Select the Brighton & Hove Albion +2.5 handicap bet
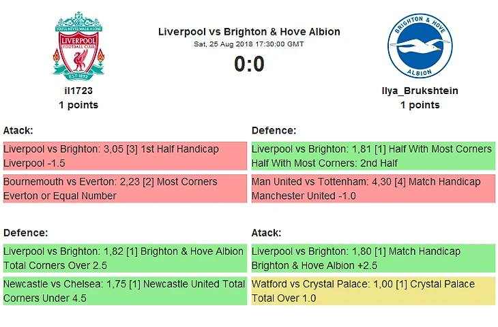 [x=373, y=258]
